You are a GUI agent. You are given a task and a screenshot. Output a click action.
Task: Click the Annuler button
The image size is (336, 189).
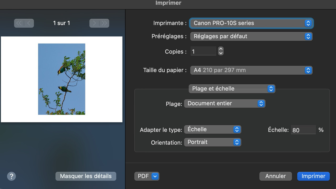coord(275,176)
